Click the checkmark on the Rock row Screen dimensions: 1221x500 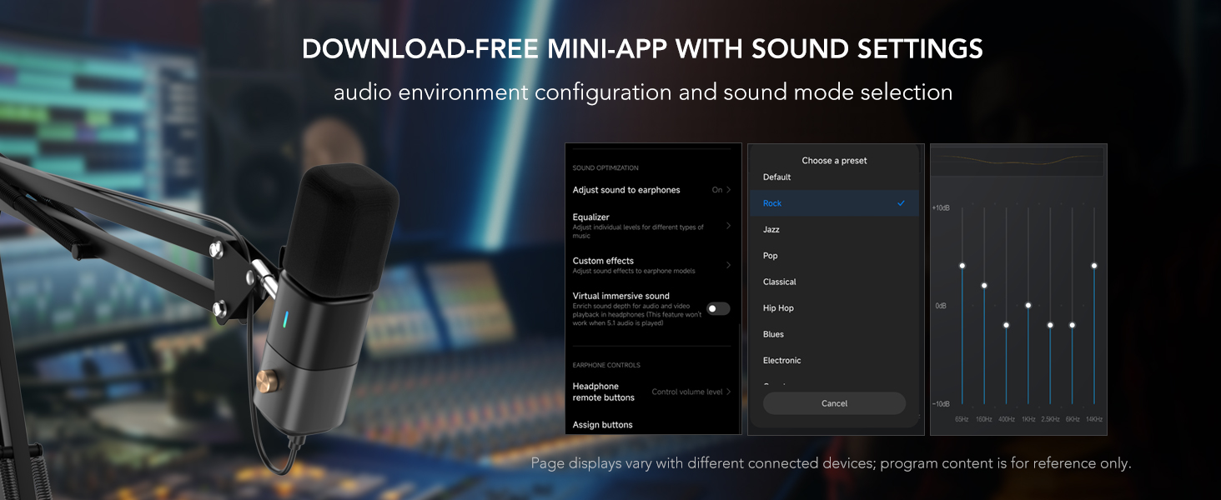(x=901, y=203)
